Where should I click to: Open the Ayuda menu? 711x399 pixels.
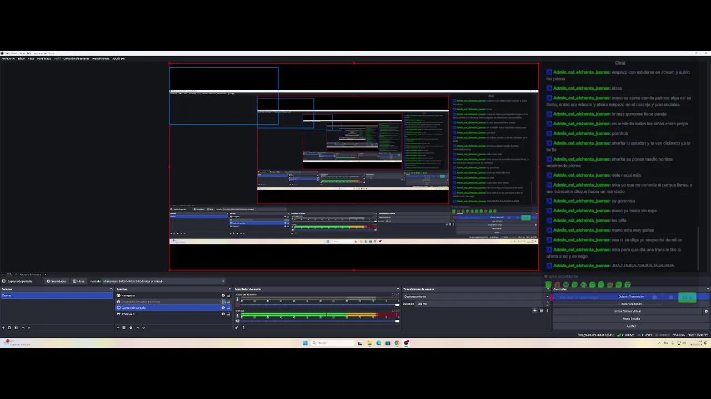click(118, 58)
